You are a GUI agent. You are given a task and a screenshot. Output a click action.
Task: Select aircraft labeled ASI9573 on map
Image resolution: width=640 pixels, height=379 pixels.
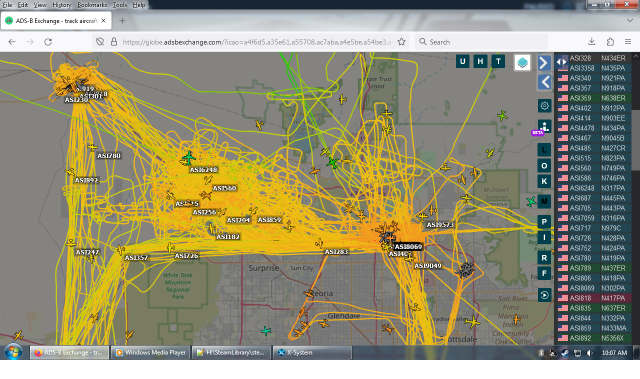(422, 217)
